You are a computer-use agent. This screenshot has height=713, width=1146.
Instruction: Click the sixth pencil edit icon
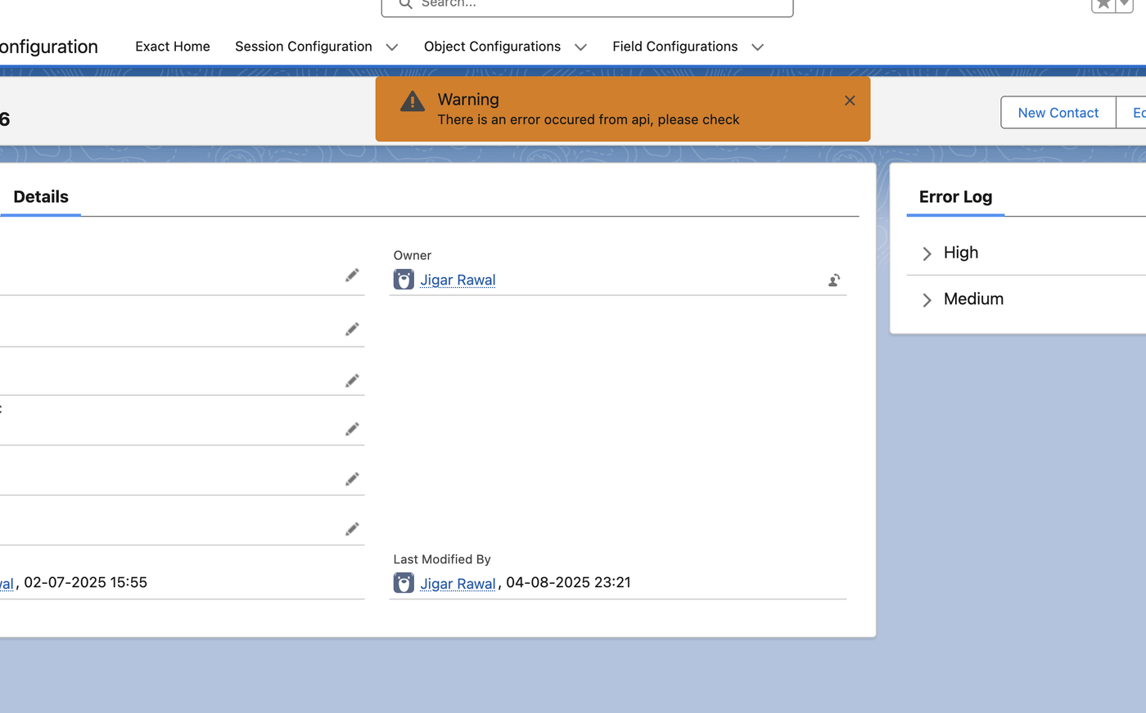pyautogui.click(x=352, y=529)
